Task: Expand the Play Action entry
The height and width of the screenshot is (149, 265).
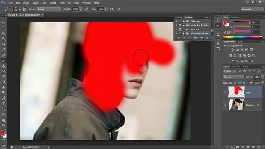Action: pyautogui.click(x=187, y=29)
